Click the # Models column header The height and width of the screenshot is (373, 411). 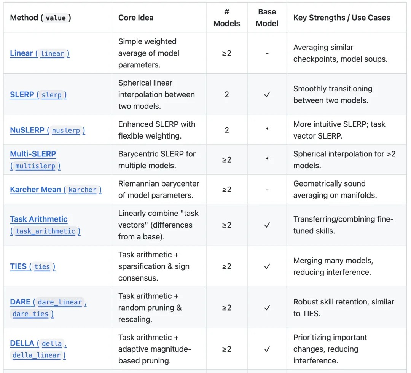226,18
